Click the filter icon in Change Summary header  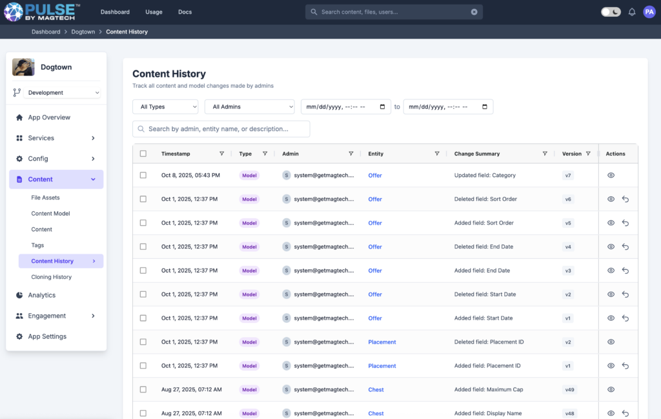(545, 154)
